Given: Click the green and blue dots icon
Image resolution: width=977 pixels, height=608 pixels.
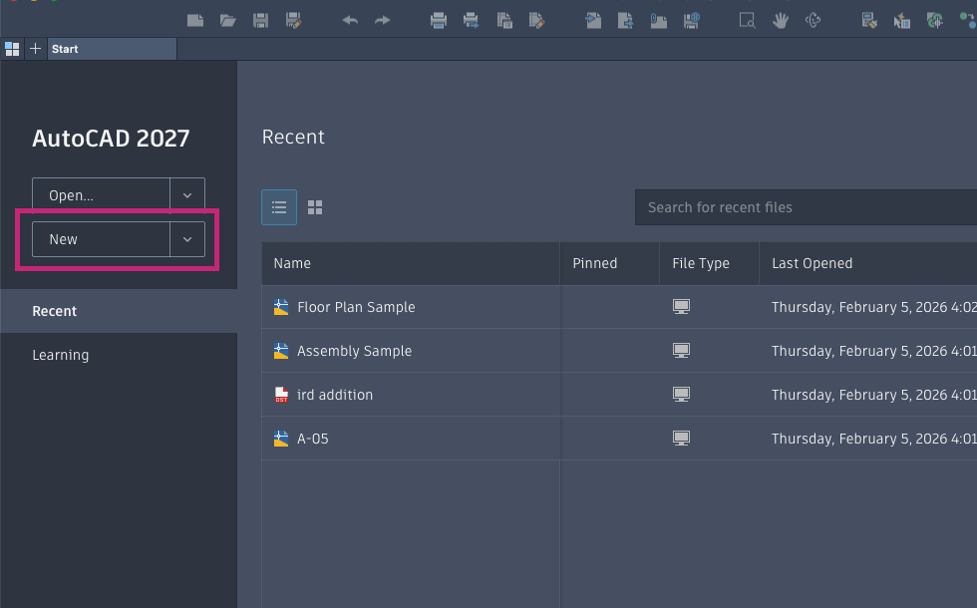Looking at the screenshot, I should point(968,21).
